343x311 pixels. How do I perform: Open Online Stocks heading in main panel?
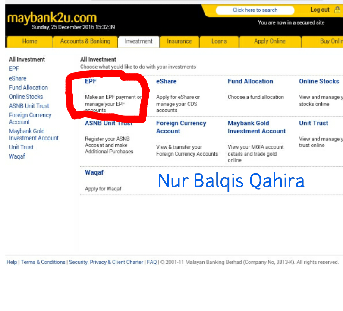tap(319, 81)
